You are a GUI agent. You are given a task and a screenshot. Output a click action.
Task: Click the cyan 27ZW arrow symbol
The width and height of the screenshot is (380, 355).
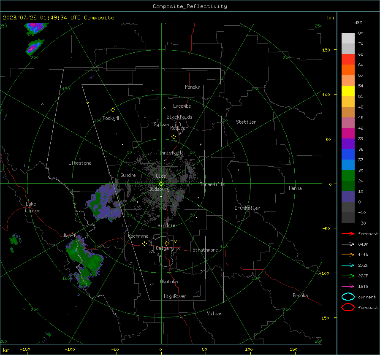click(348, 266)
